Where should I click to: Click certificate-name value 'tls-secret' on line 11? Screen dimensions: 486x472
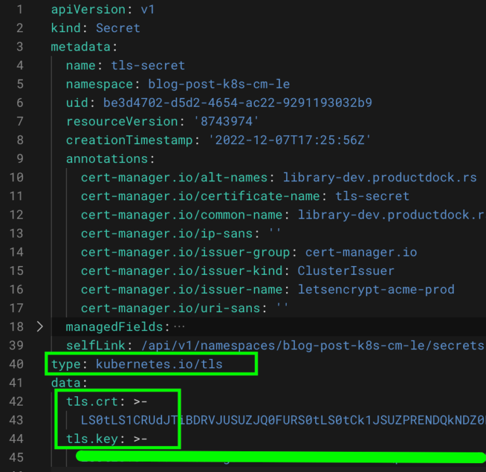(372, 196)
